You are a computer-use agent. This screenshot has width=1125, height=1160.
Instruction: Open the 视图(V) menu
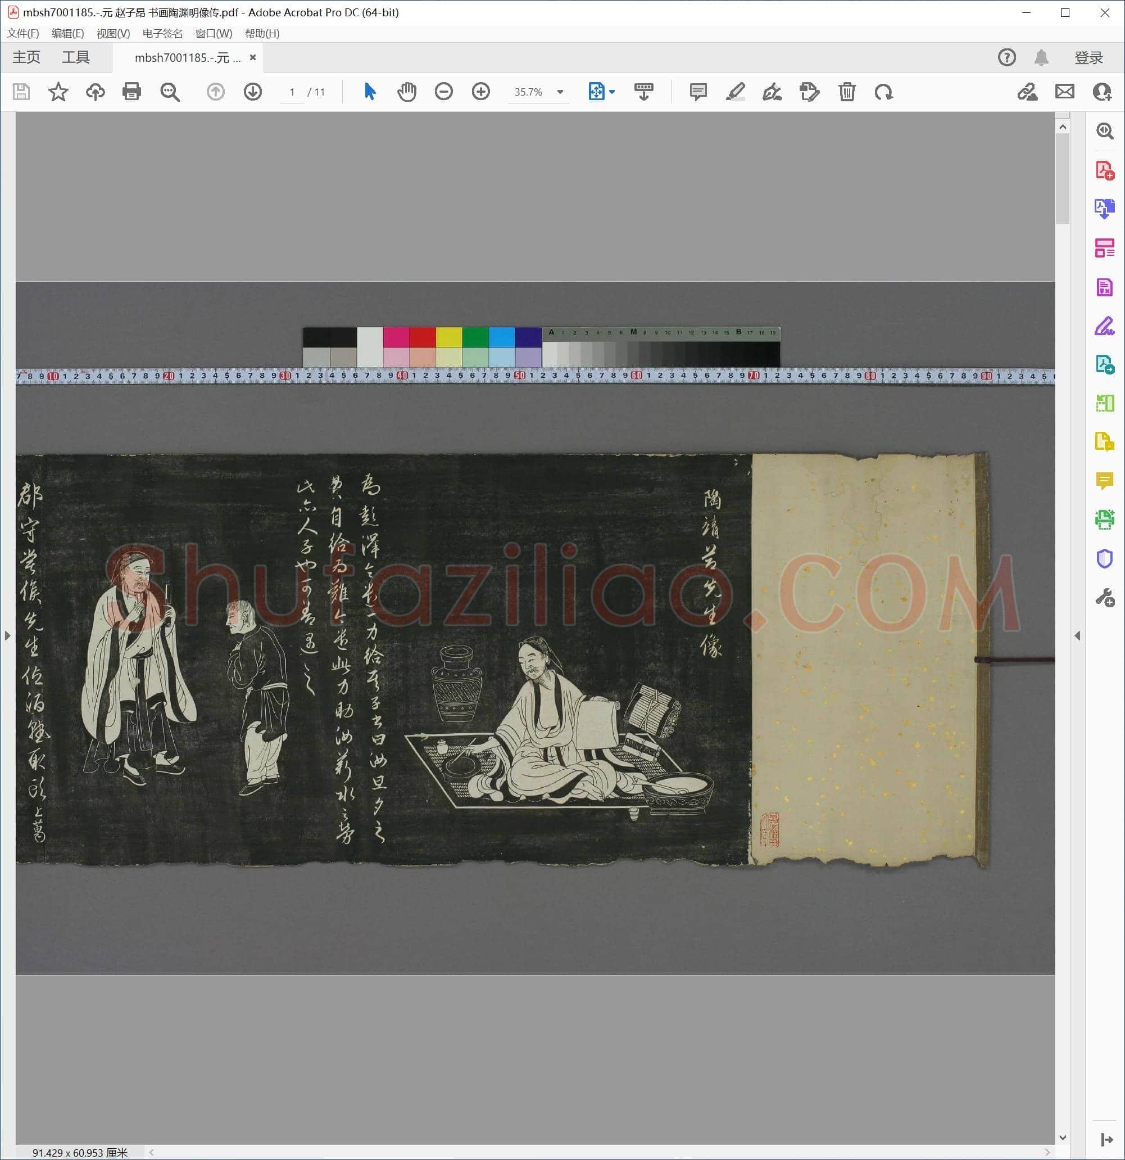point(113,33)
